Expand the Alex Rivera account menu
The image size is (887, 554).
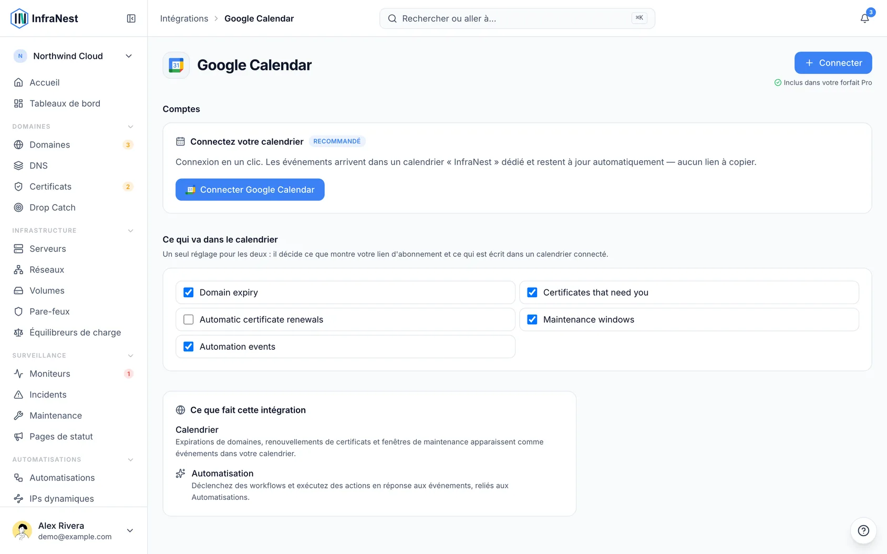pos(74,530)
